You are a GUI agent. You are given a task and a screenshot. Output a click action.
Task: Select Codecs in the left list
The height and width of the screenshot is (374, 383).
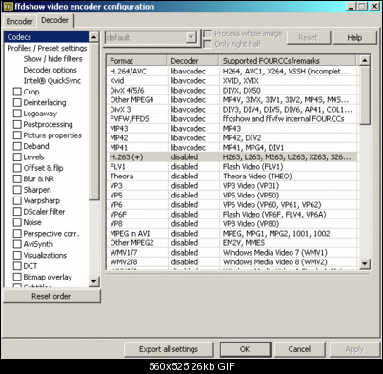point(47,37)
